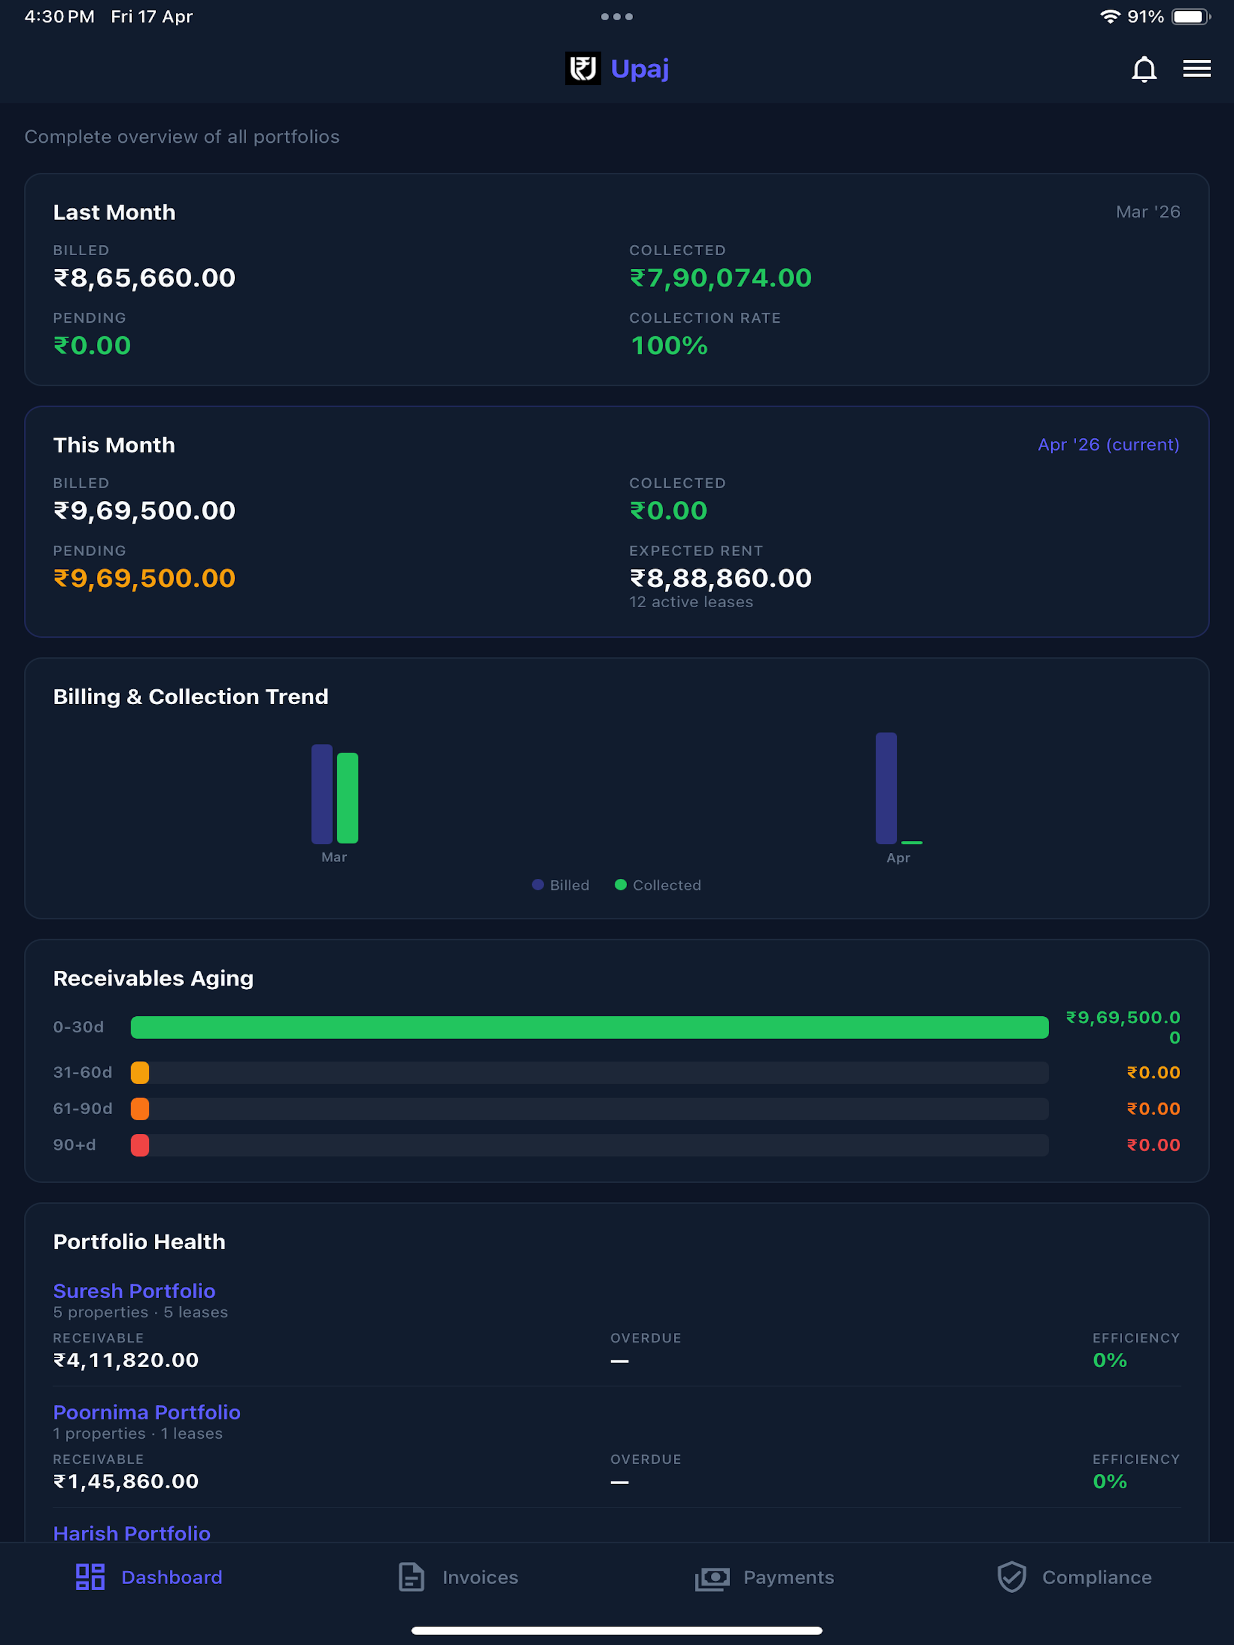The width and height of the screenshot is (1234, 1645).
Task: Tap the Compliance shield icon
Action: [1012, 1577]
